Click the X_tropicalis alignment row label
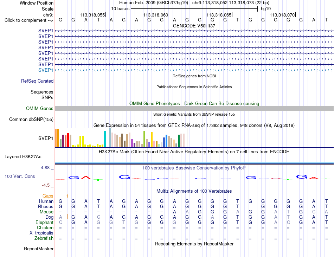The width and height of the screenshot is (334, 257). (x=41, y=233)
